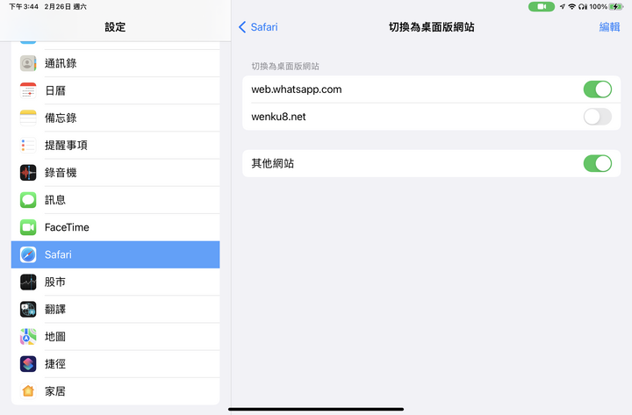The height and width of the screenshot is (415, 632).
Task: Open 訊息 settings
Action: (115, 200)
